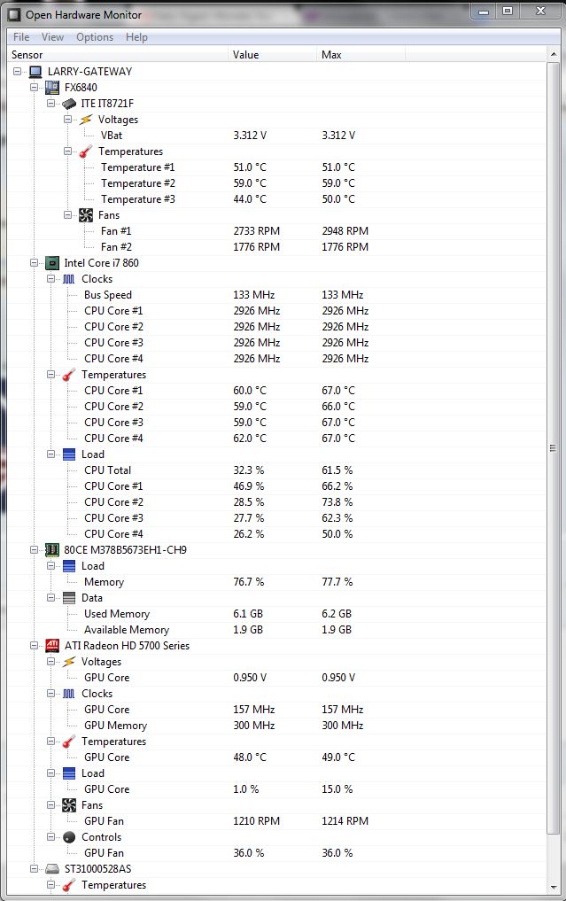Click the lightning Voltages icon under ITE
The image size is (566, 901).
point(86,120)
